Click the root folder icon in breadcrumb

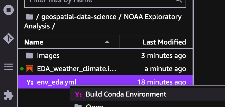(x=29, y=17)
